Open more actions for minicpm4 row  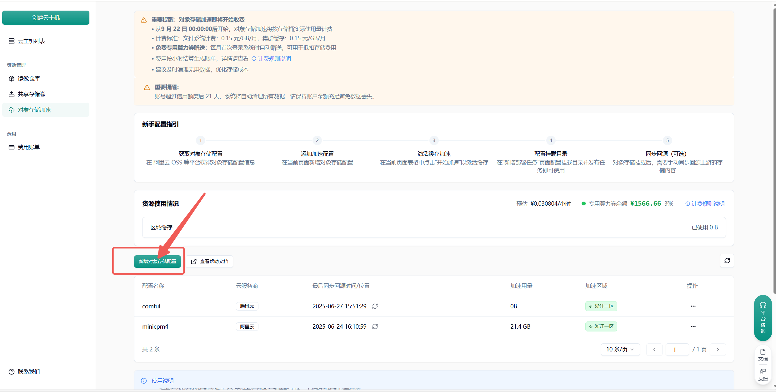[693, 326]
